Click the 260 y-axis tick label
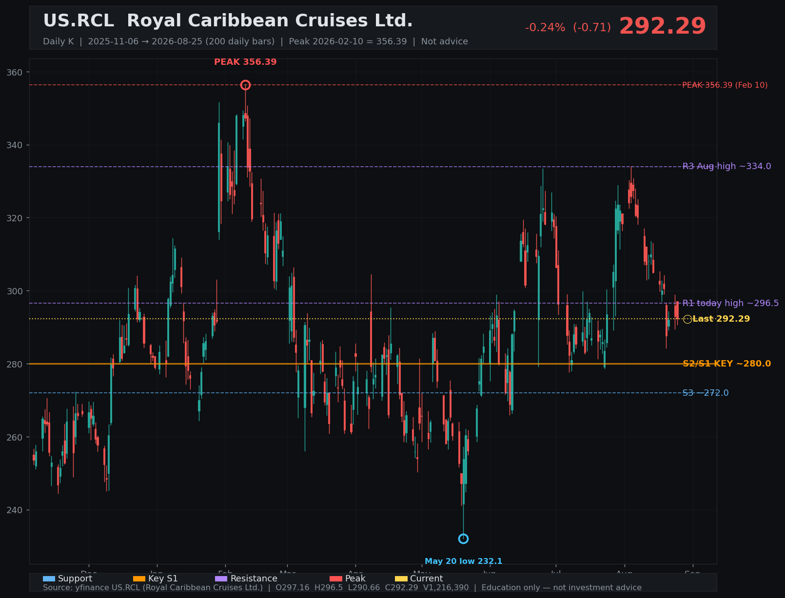 (15, 437)
